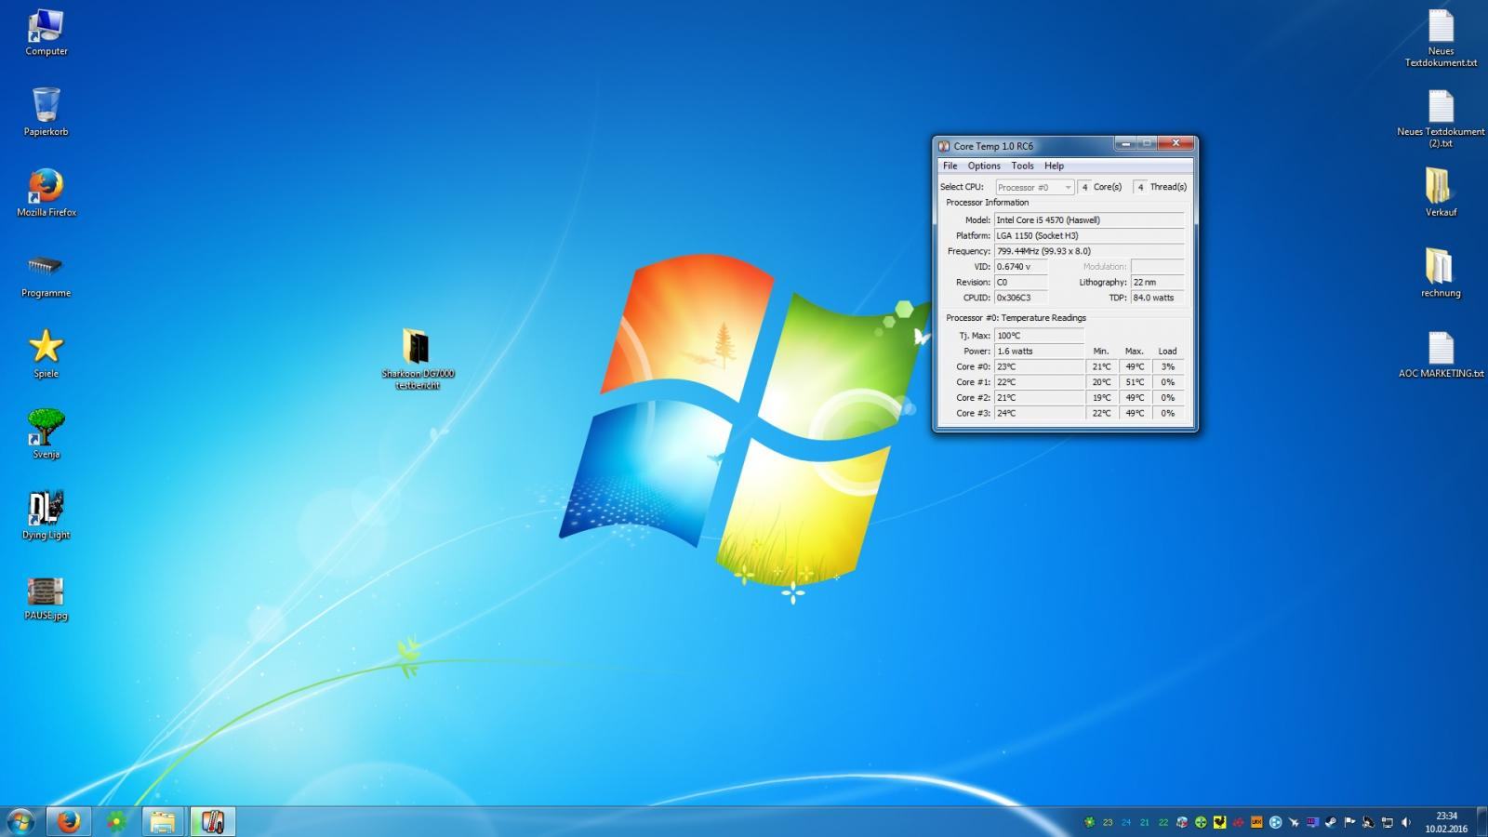Select the PAUSE.jpg image file
This screenshot has width=1488, height=837.
pos(46,597)
